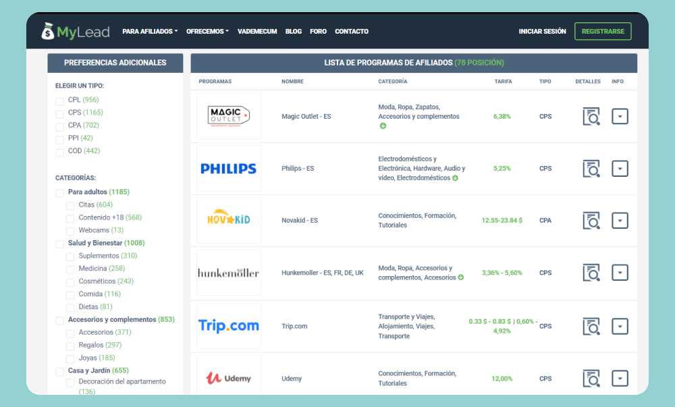The height and width of the screenshot is (407, 675).
Task: Click the 6,38% tariff value
Action: (502, 117)
